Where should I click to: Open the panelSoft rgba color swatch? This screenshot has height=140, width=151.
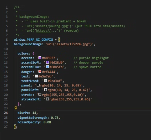pos(45,90)
